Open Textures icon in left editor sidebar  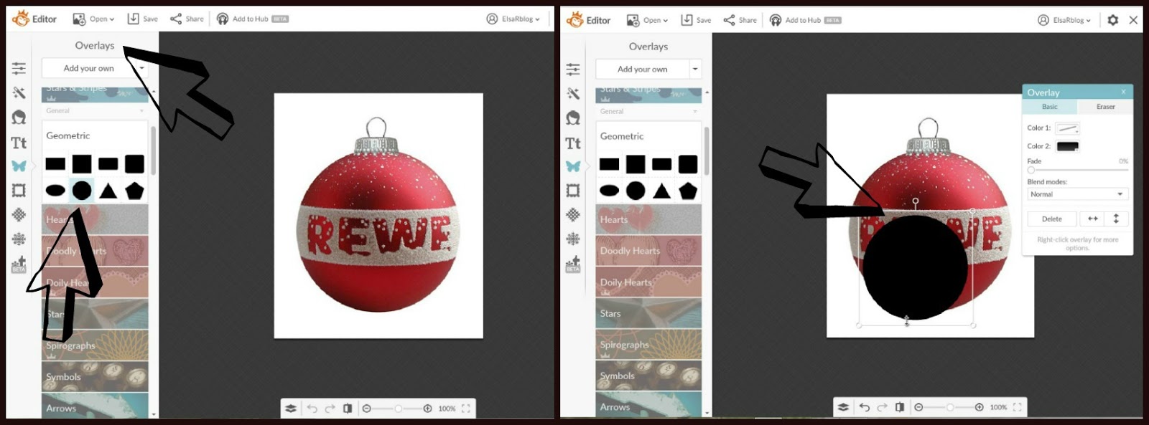point(19,214)
